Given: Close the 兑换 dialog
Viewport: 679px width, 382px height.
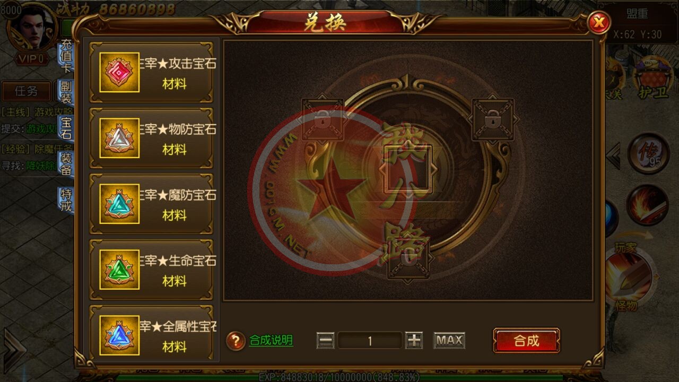Looking at the screenshot, I should coord(599,22).
